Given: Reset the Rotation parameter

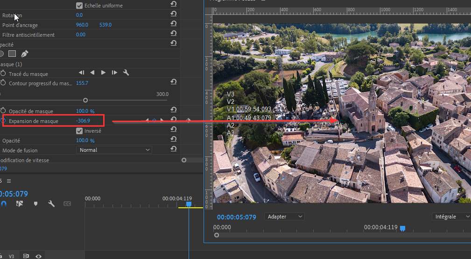Looking at the screenshot, I should (x=173, y=15).
